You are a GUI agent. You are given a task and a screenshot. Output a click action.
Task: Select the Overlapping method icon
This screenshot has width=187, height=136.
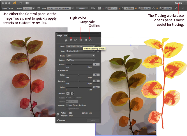click(x=72, y=93)
